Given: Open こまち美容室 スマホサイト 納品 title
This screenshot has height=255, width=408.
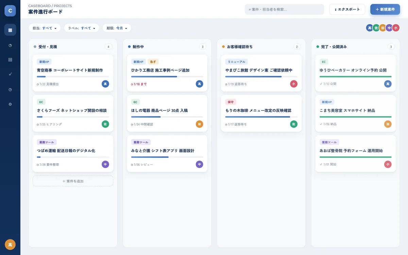Looking at the screenshot, I should coord(347,111).
